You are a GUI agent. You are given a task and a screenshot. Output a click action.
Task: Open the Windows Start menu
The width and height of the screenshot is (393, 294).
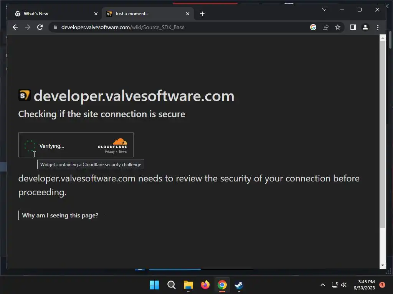(154, 285)
